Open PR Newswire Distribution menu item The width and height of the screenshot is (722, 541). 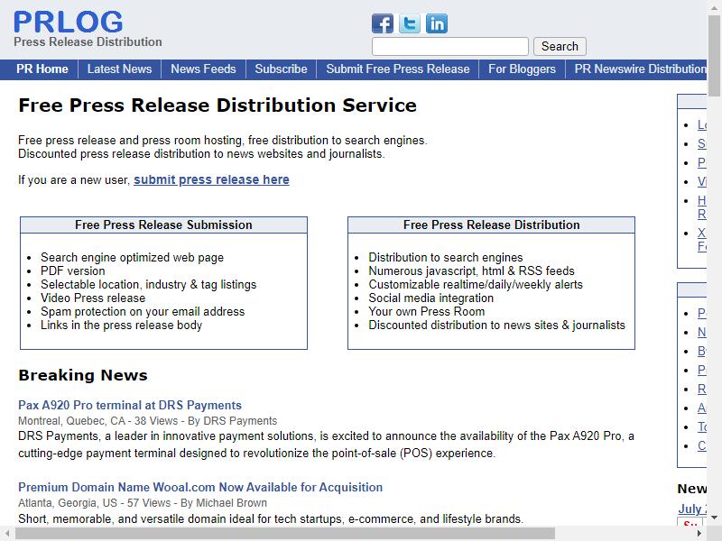(x=640, y=69)
